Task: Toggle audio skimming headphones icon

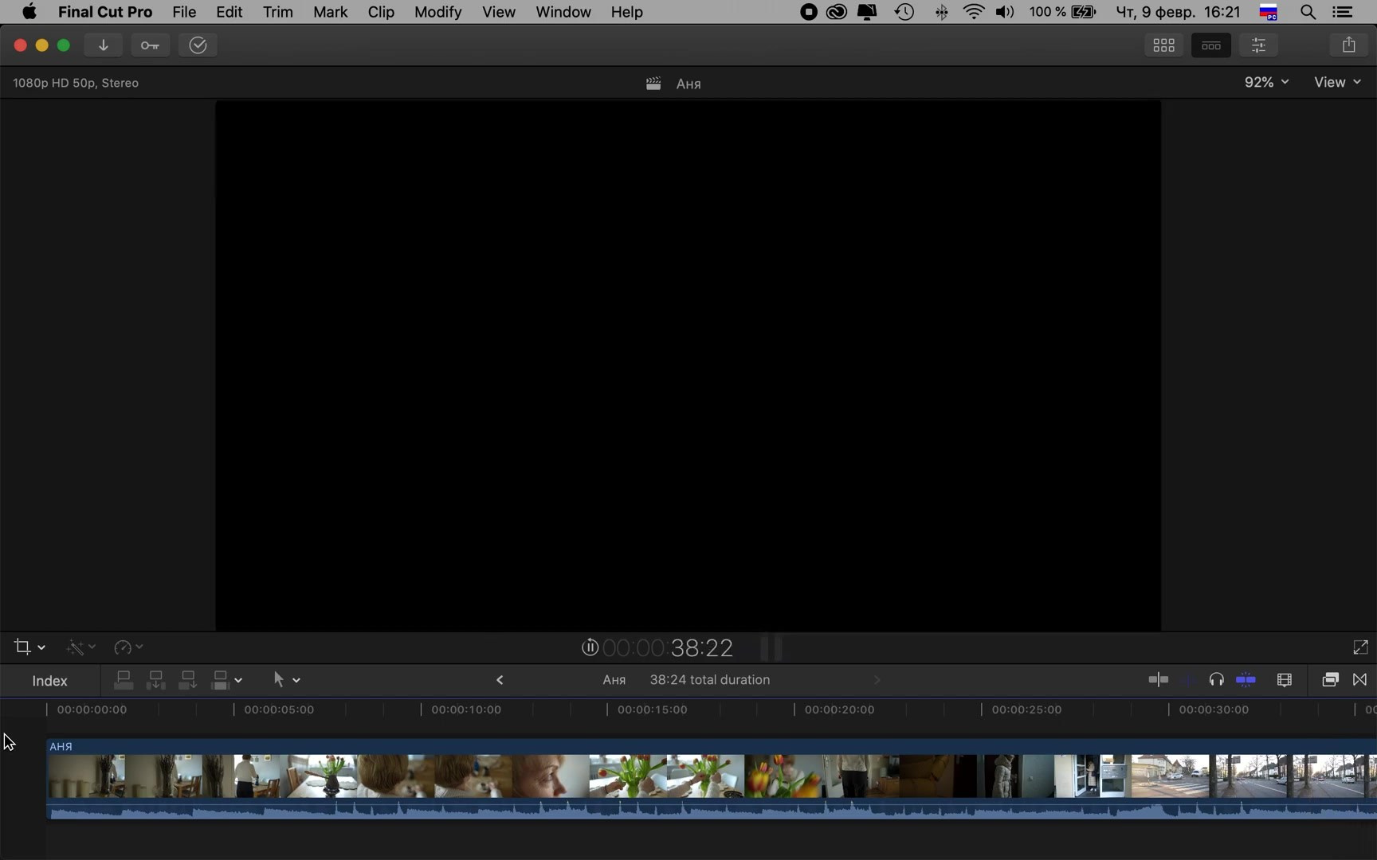Action: 1216,680
